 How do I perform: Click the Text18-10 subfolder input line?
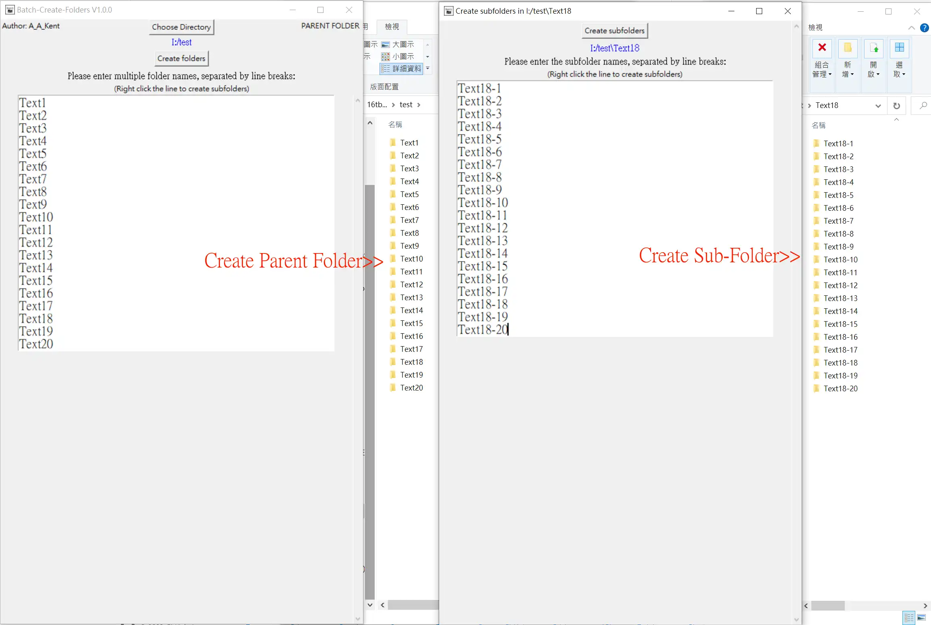[x=483, y=203]
